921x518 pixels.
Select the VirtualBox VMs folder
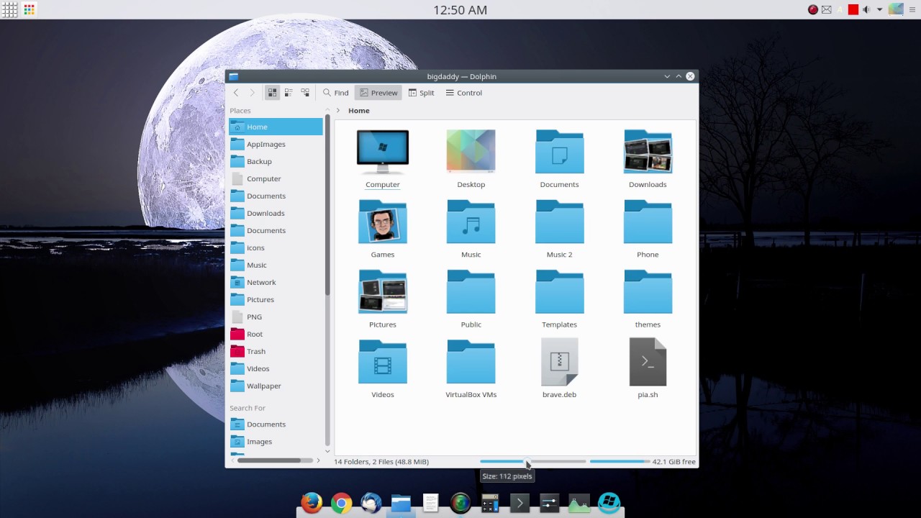tap(471, 362)
